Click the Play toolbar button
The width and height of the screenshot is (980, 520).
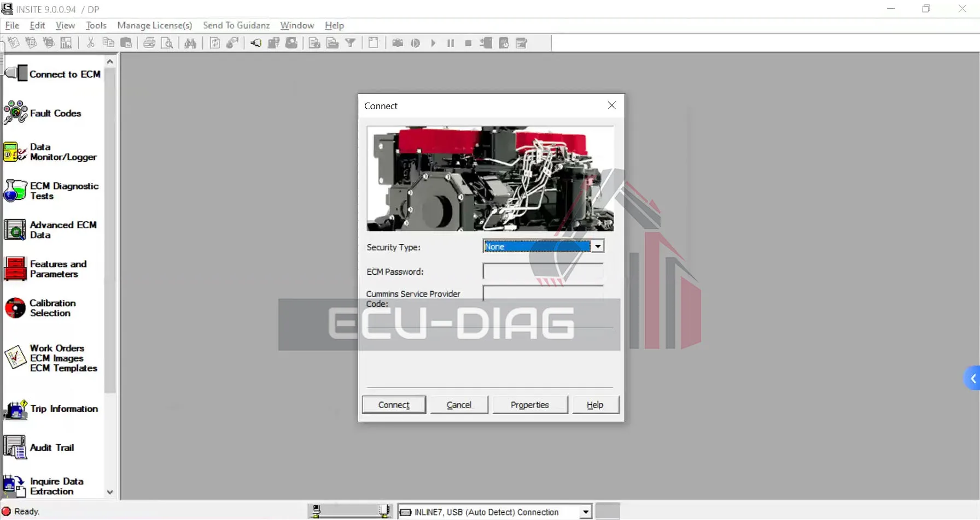433,43
